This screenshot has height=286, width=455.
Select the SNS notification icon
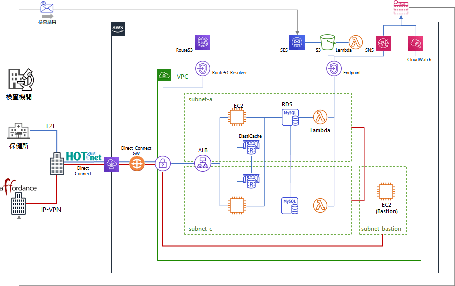click(383, 43)
